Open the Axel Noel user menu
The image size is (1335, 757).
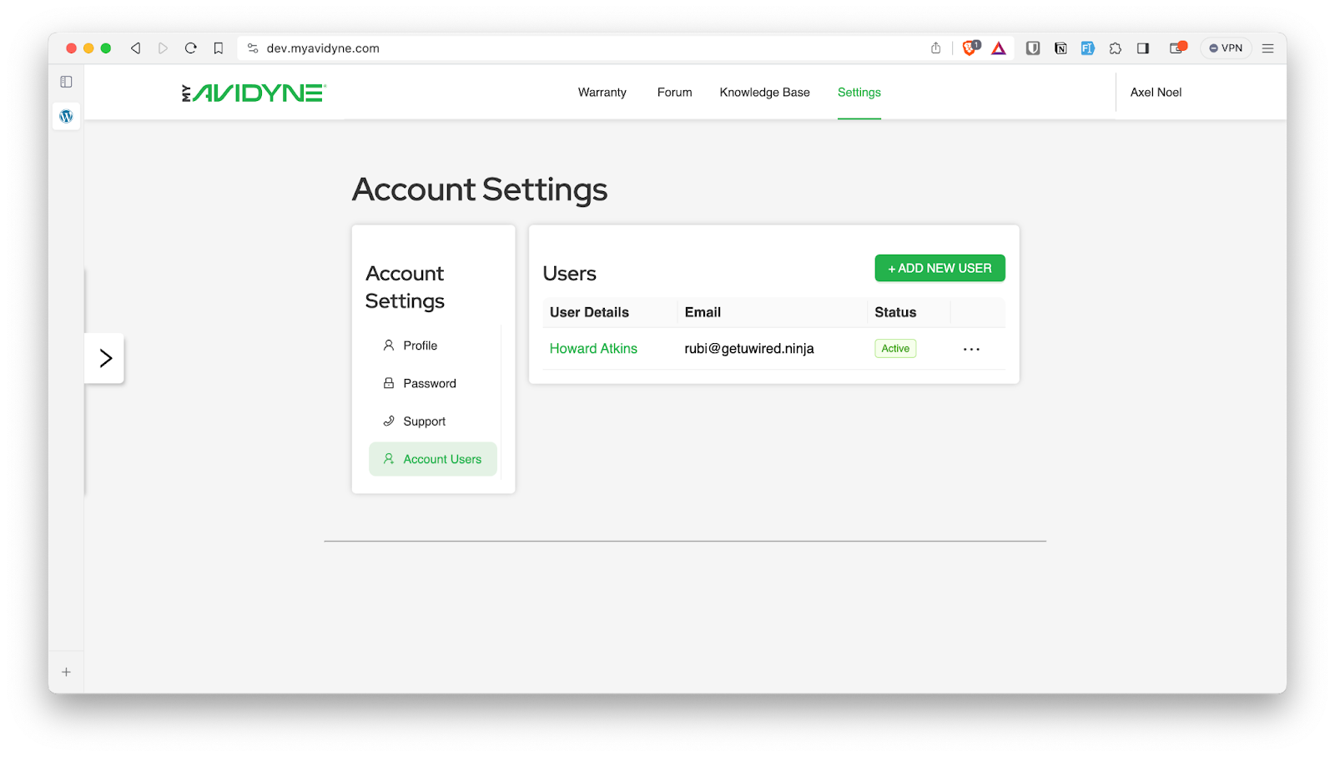[x=1156, y=93]
